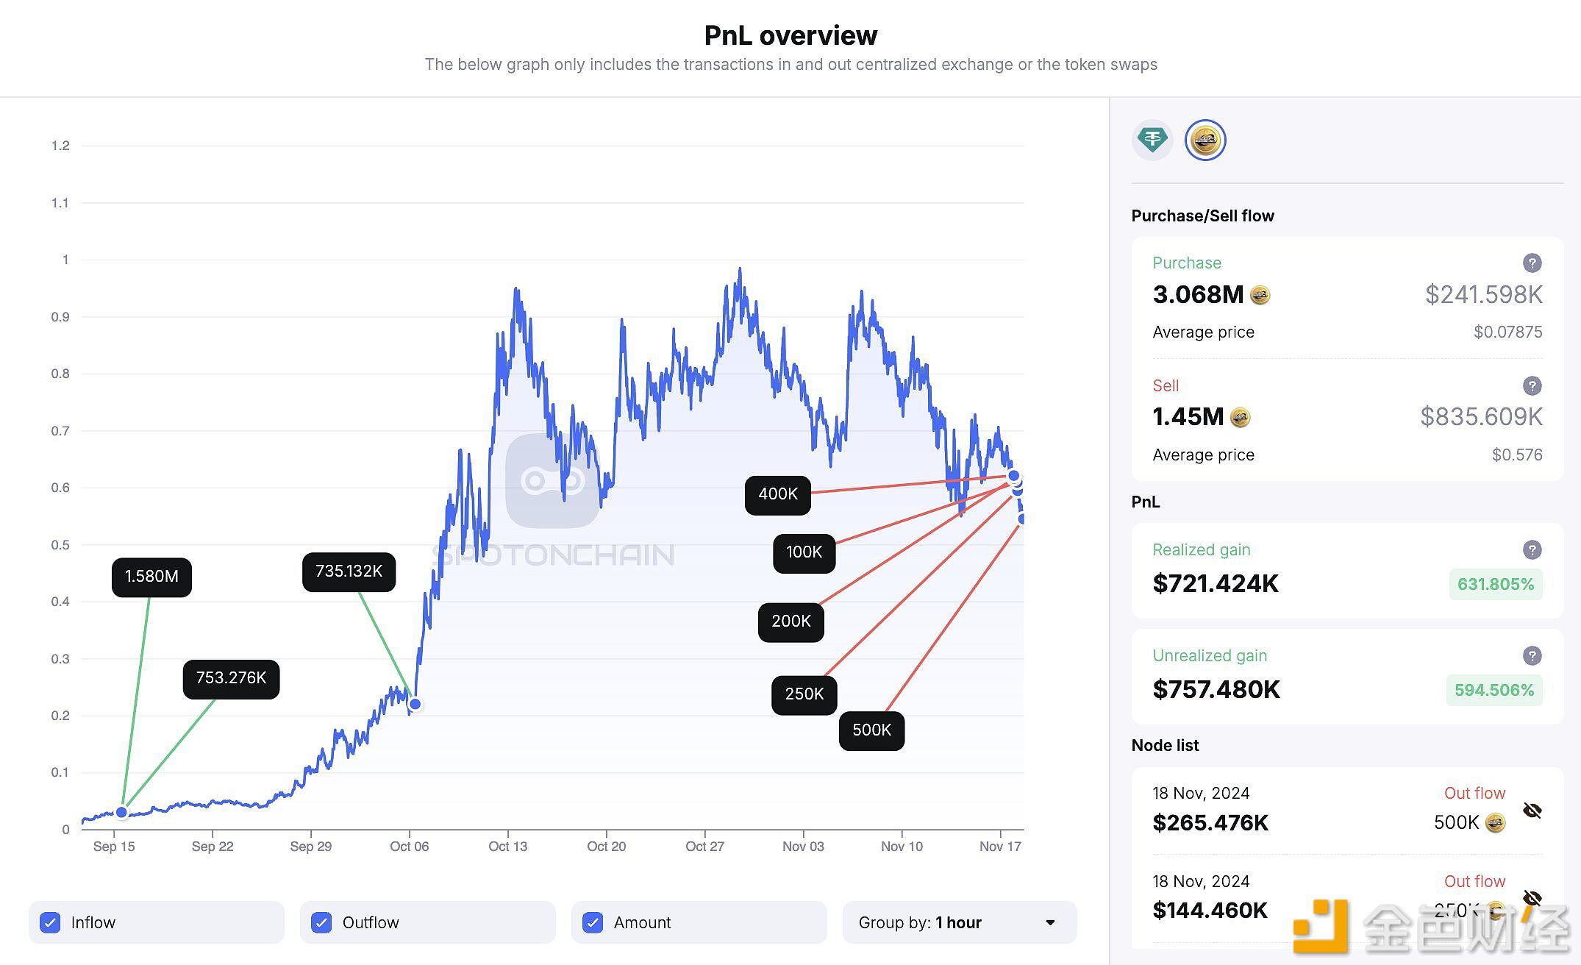This screenshot has height=965, width=1581.
Task: Select the gold coin token icon
Action: pos(1205,140)
